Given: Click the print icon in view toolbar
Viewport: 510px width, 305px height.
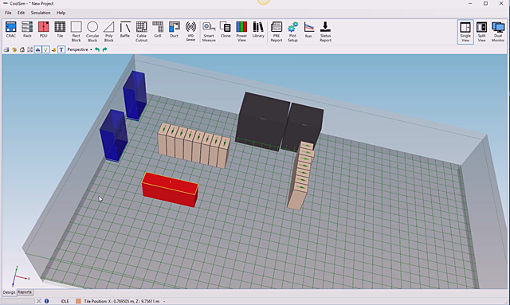Looking at the screenshot, I should 6,49.
